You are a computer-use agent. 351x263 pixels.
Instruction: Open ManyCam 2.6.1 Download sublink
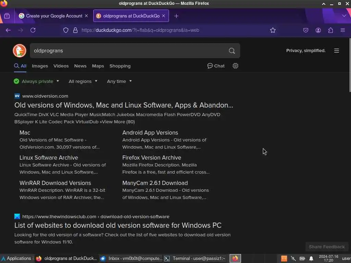pyautogui.click(x=155, y=183)
